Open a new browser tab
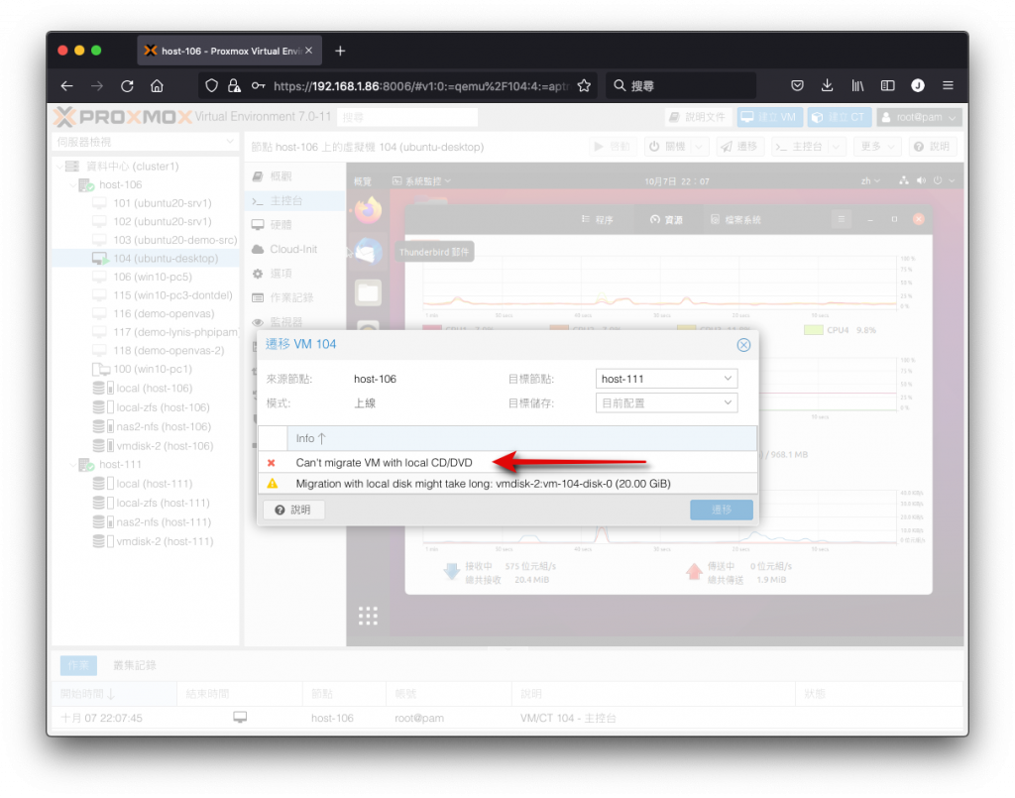The height and width of the screenshot is (798, 1015). point(340,51)
